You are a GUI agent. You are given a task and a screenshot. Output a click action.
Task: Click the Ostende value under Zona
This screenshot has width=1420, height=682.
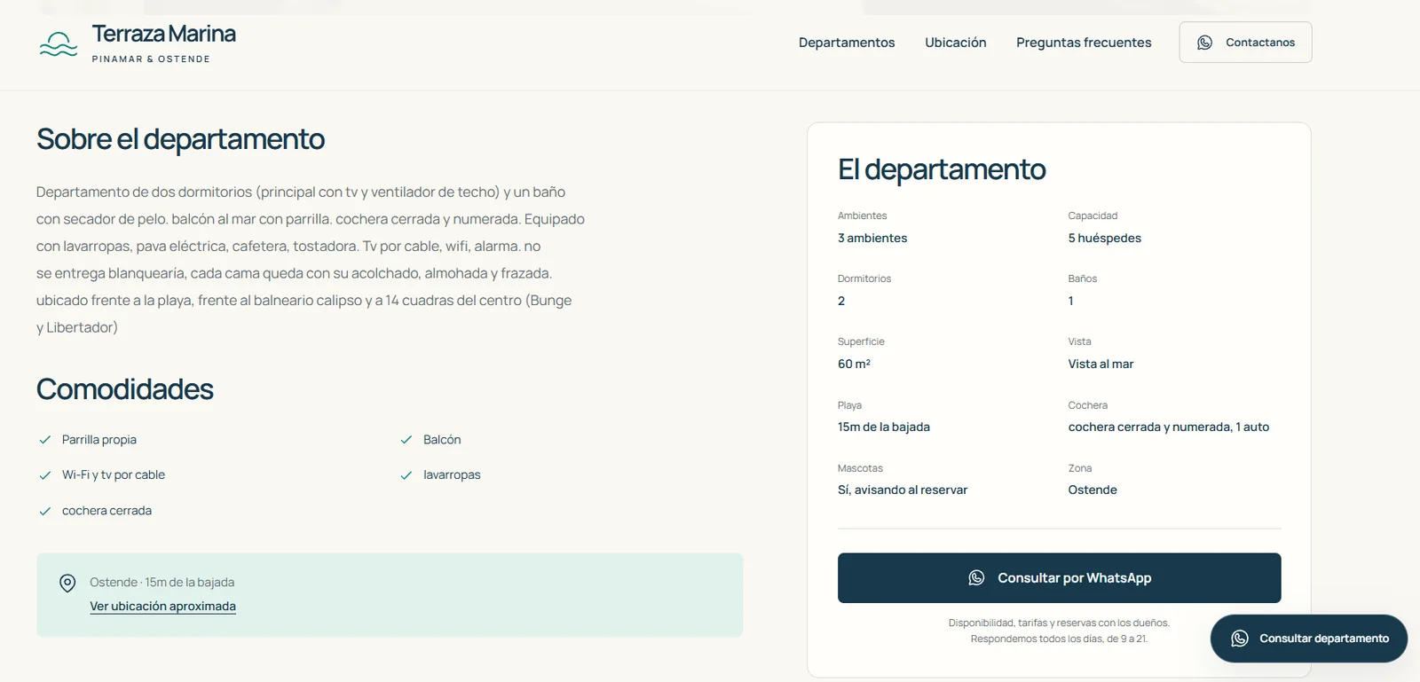tap(1093, 490)
